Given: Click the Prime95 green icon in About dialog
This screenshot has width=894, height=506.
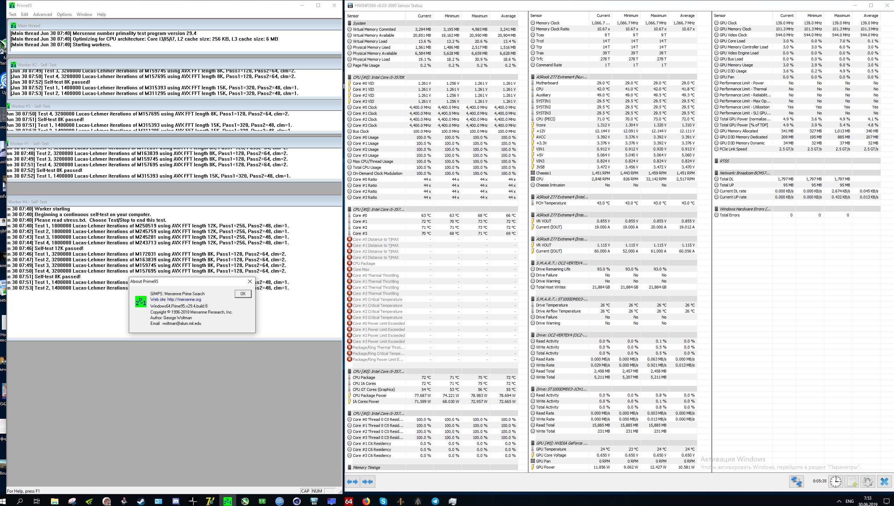Looking at the screenshot, I should pos(141,301).
